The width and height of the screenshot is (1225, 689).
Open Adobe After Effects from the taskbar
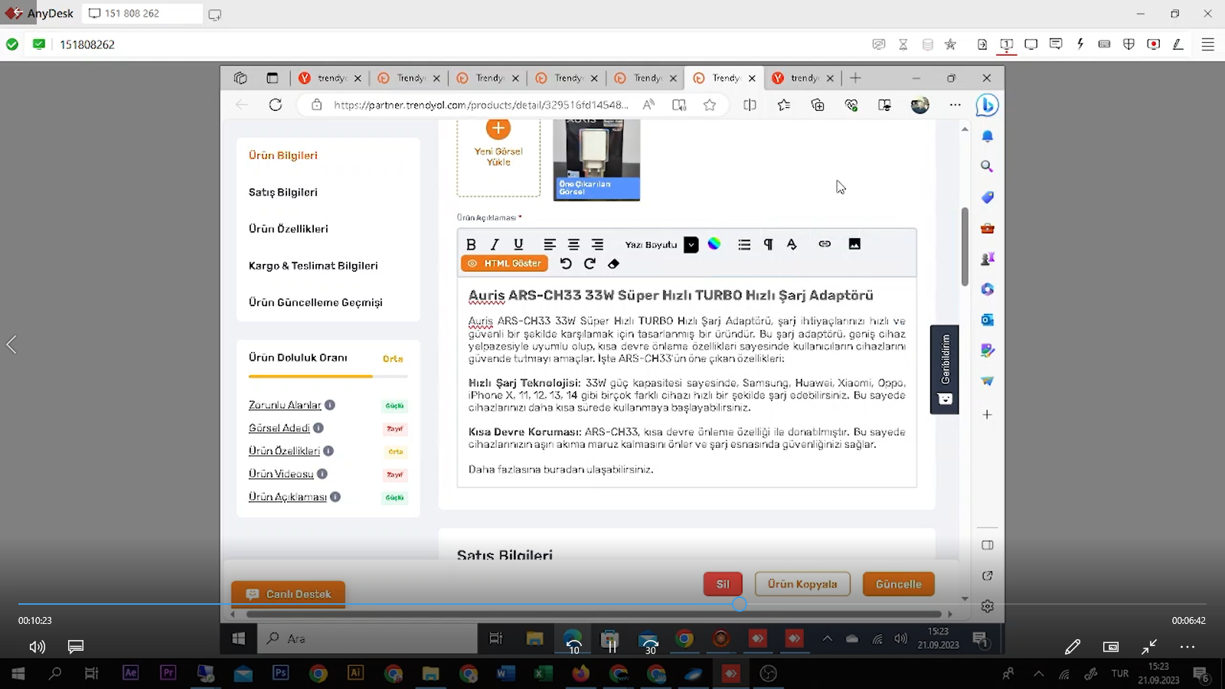tap(131, 673)
